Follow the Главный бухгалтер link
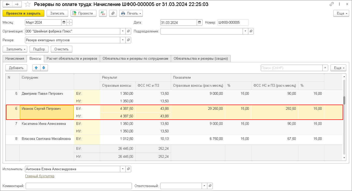352x191 pixels. 40,176
